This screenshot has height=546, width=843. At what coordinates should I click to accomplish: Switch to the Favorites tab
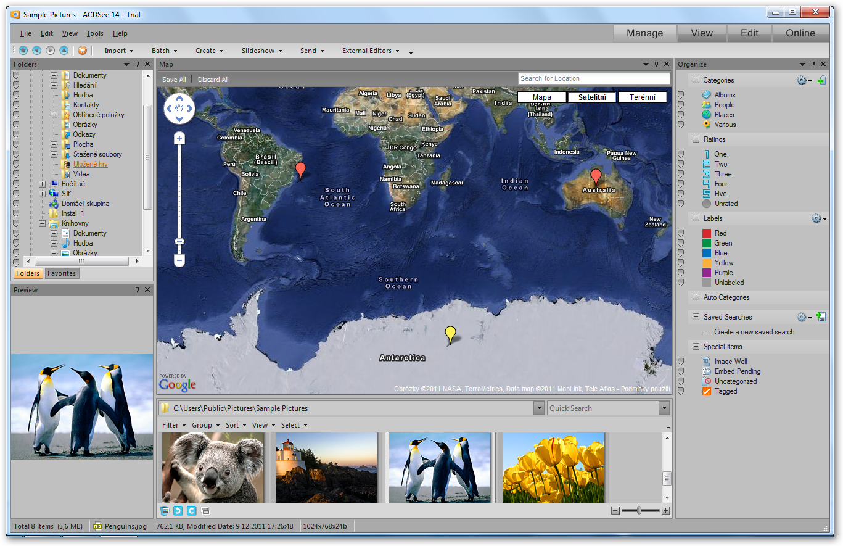(62, 273)
